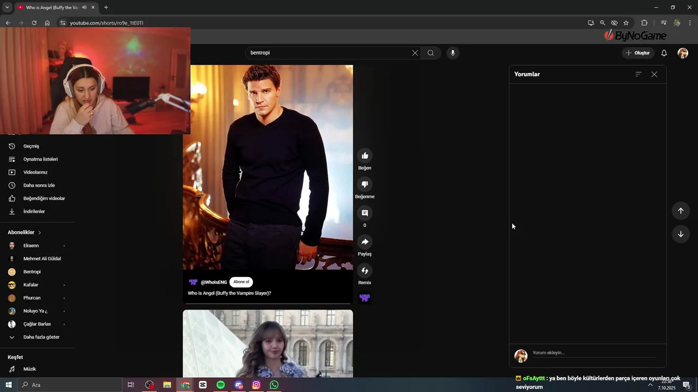This screenshot has width=698, height=392.
Task: Go to previous short with up arrow
Action: coord(681,211)
